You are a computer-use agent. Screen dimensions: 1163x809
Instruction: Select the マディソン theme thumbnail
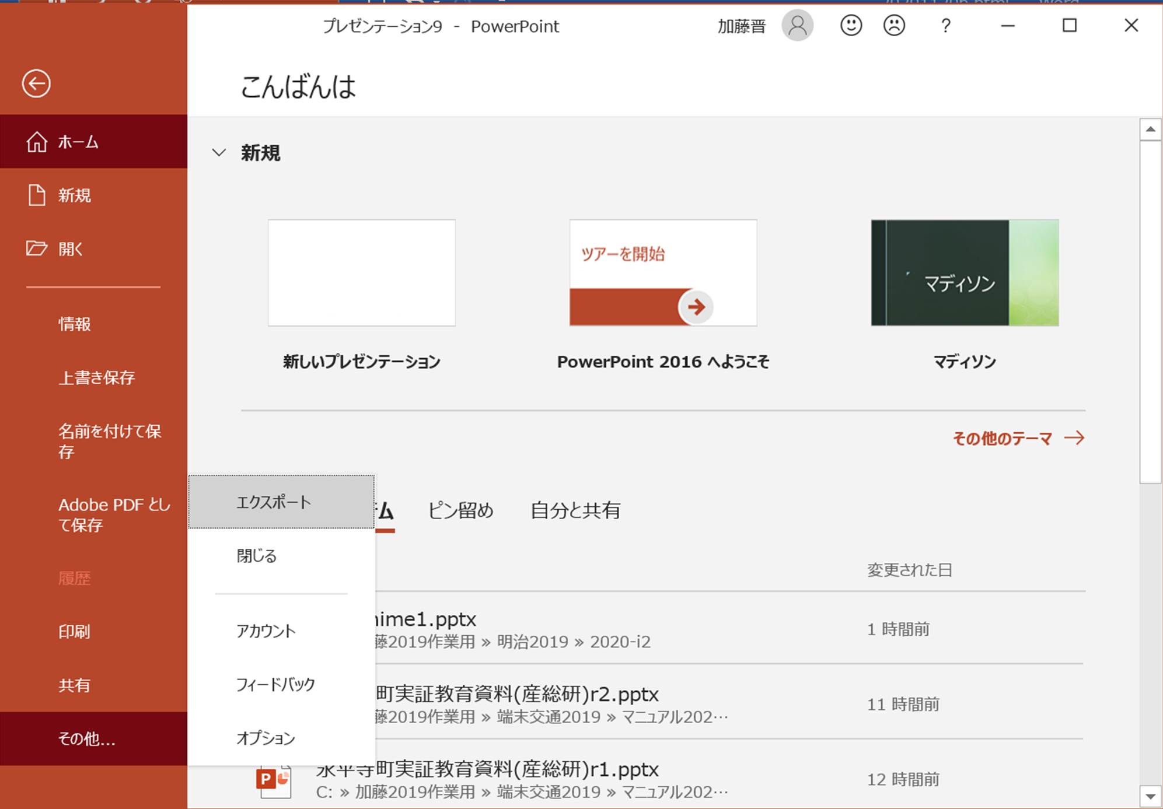click(964, 273)
